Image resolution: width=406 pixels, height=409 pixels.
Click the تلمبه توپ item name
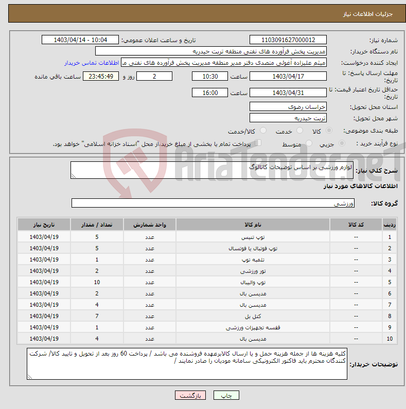pyautogui.click(x=253, y=260)
